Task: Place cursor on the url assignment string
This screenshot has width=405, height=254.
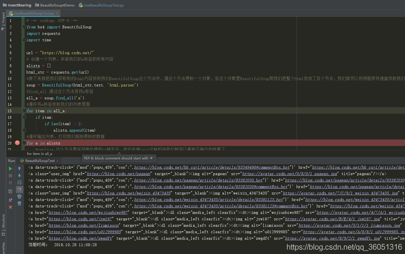Action: tap(67, 53)
